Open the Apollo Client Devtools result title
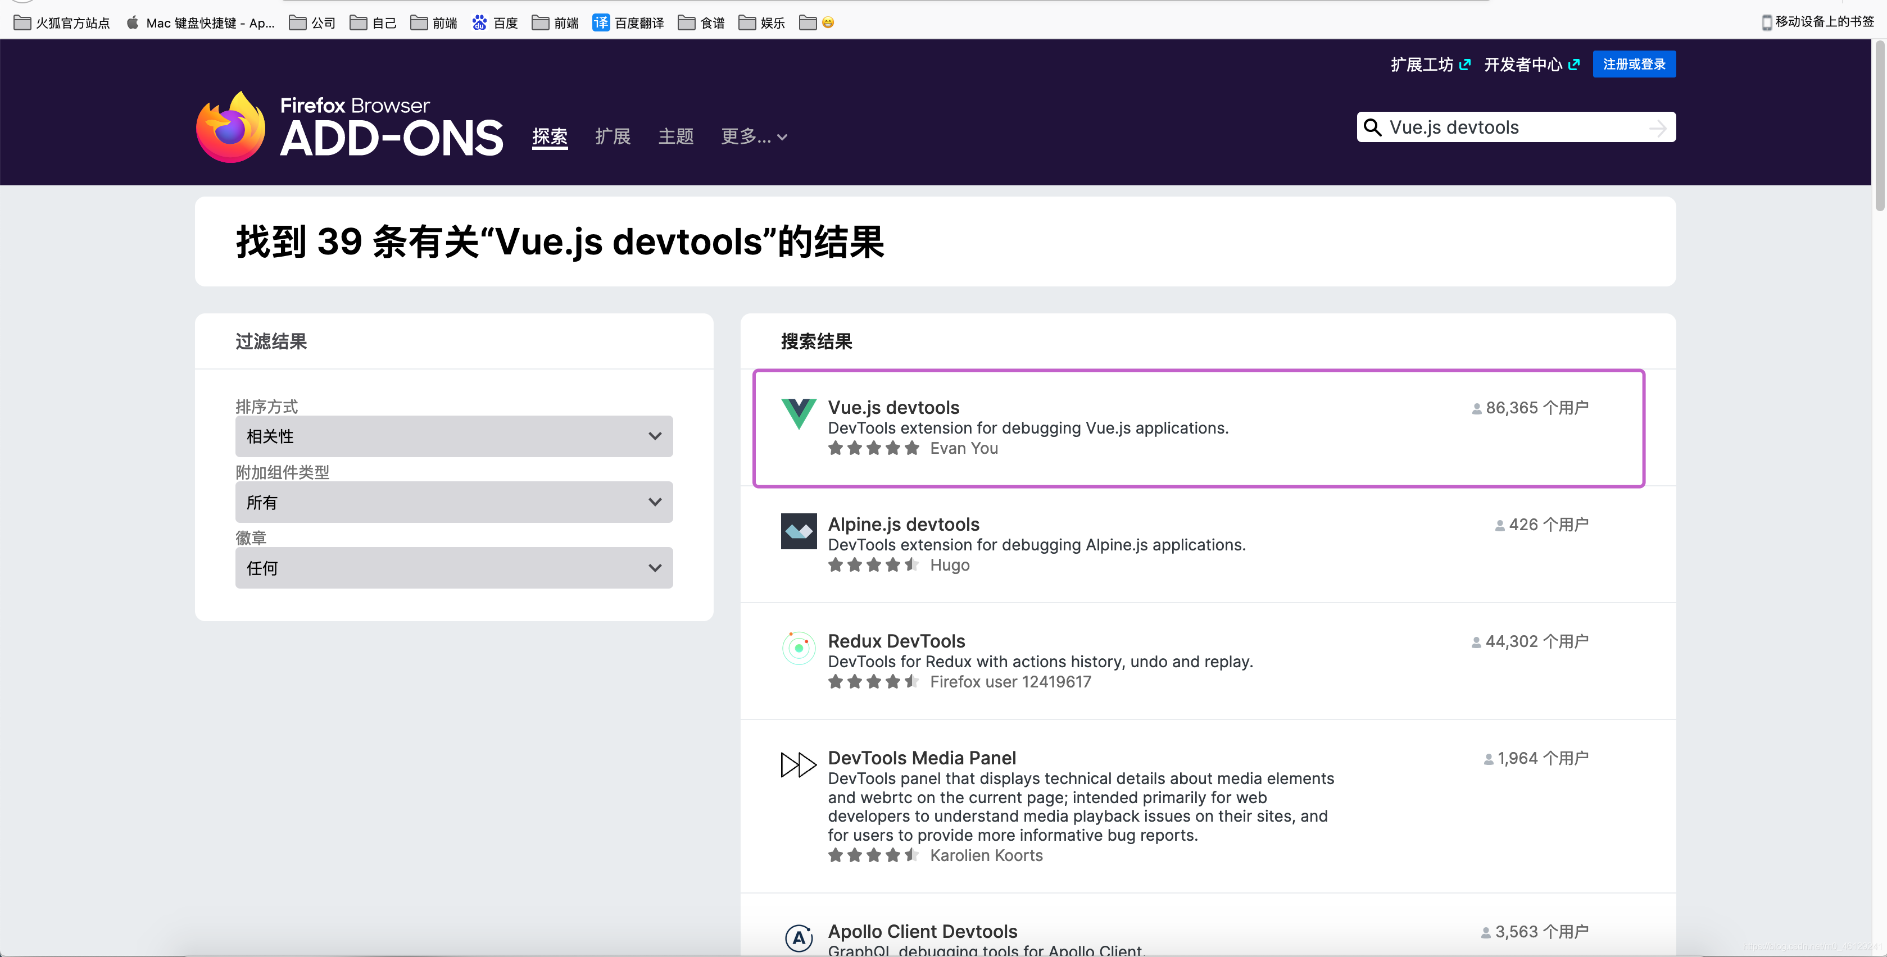 click(x=922, y=931)
